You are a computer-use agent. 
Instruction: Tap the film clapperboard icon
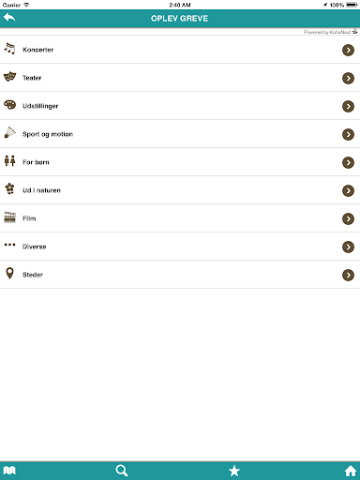click(9, 217)
